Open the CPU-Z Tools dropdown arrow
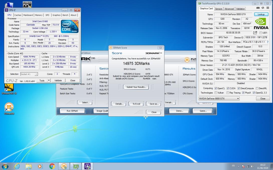Image resolution: width=273 pixels, height=170 pixels. 49,80
